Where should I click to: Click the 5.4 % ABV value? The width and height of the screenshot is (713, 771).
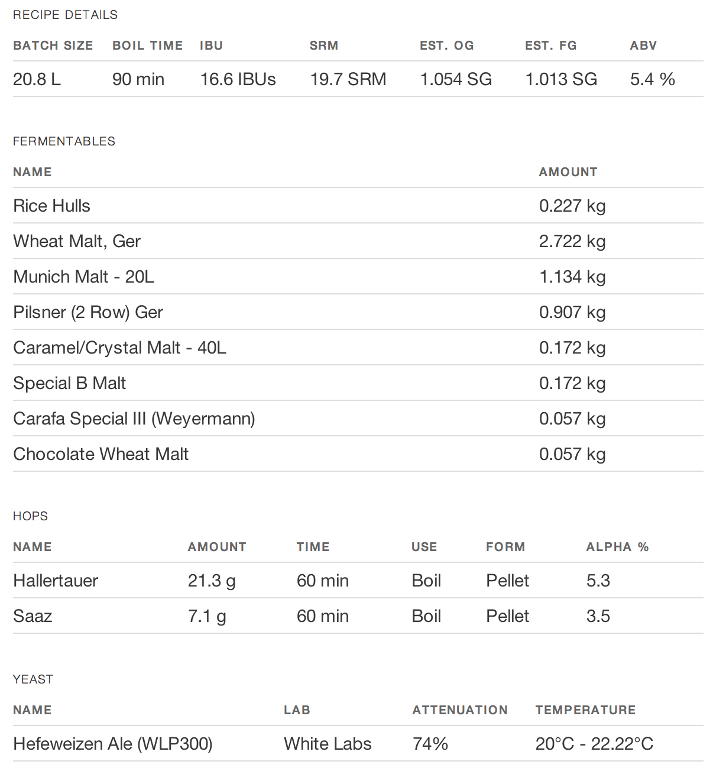652,79
